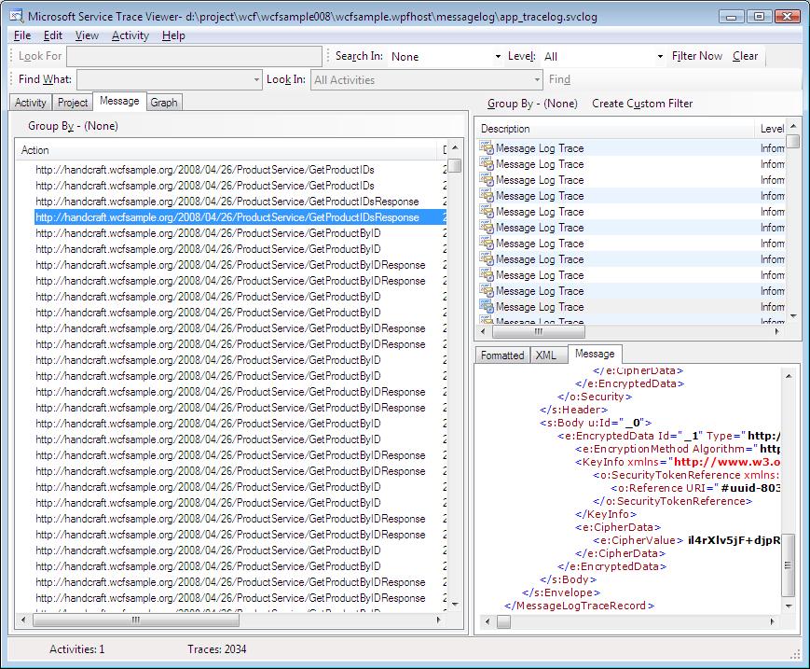Click the tenth Message Log Trace icon
The image size is (810, 669).
[x=487, y=290]
